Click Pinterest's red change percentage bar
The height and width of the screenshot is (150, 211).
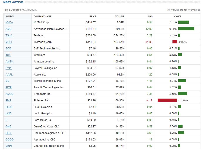(167, 100)
